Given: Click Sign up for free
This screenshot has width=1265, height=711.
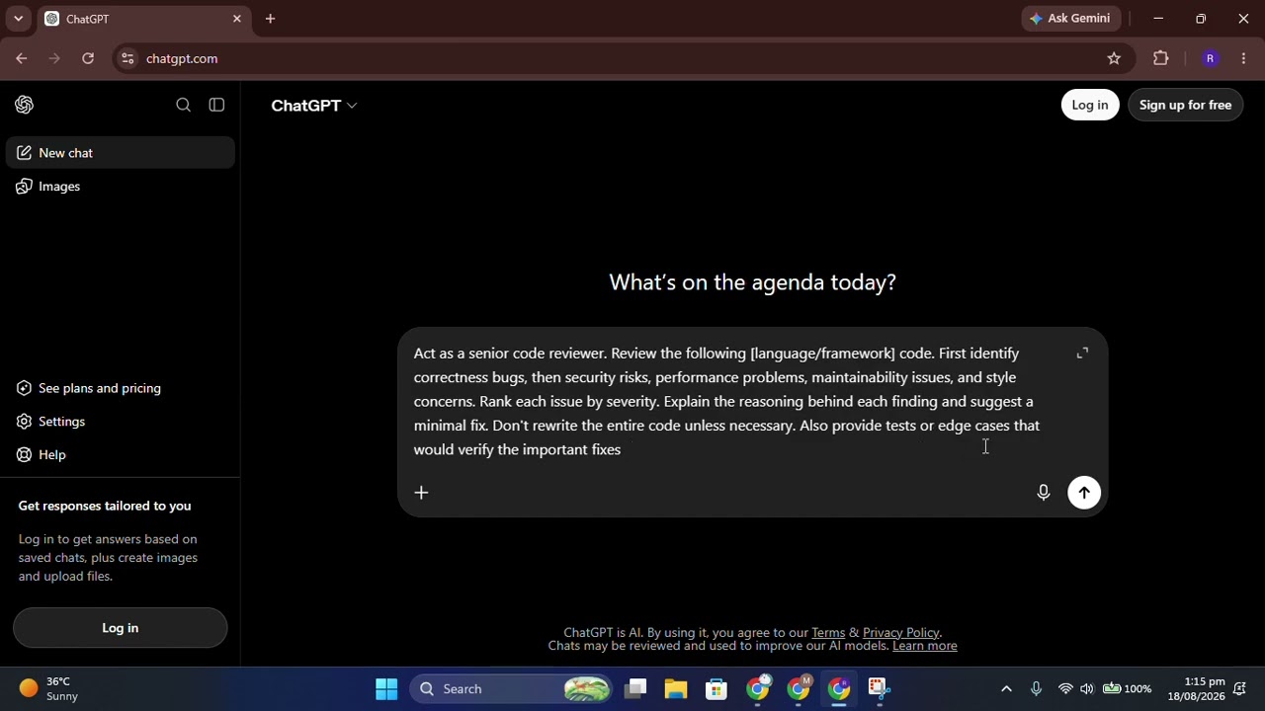Looking at the screenshot, I should point(1185,105).
